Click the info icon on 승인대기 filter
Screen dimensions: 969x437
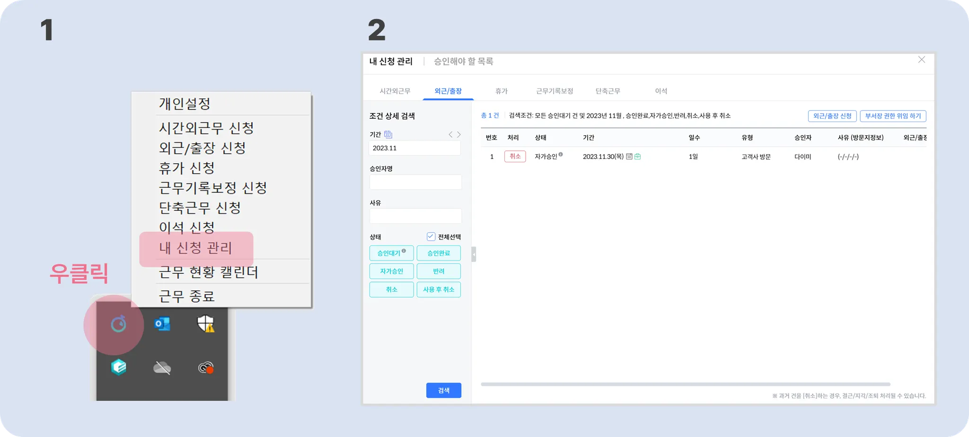point(404,251)
